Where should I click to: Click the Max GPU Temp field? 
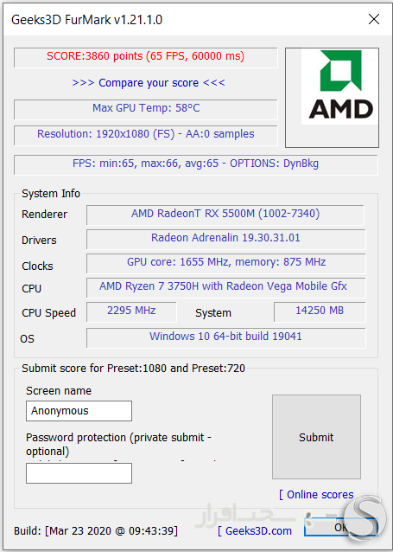click(145, 110)
